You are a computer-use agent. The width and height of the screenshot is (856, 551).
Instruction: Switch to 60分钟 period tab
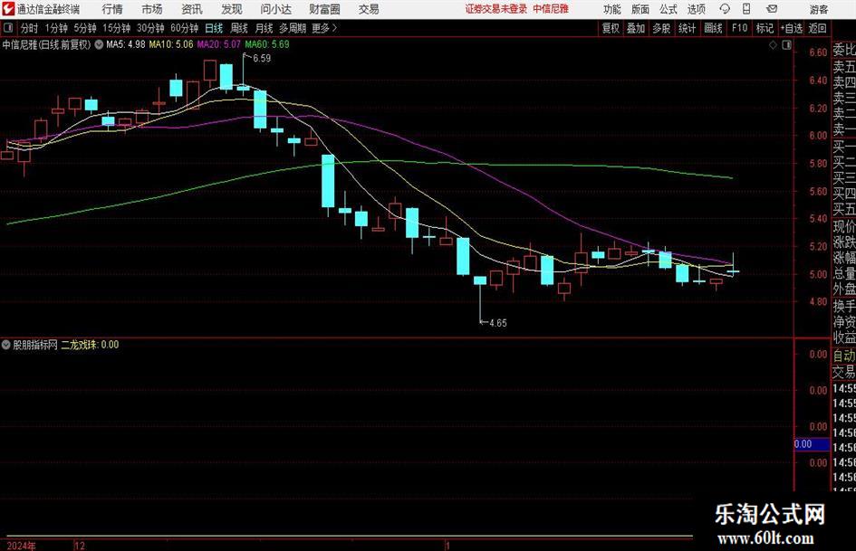(x=184, y=28)
